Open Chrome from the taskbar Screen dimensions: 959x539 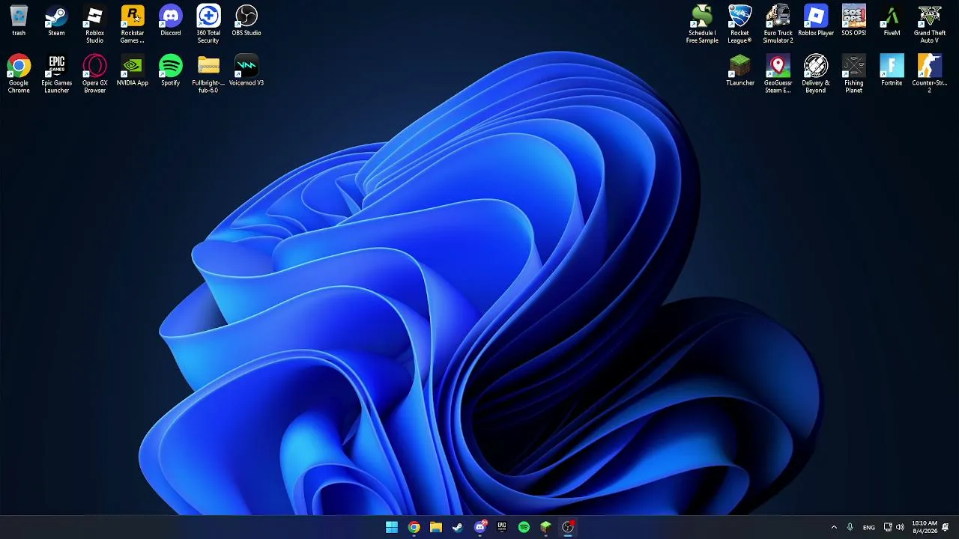click(x=414, y=527)
